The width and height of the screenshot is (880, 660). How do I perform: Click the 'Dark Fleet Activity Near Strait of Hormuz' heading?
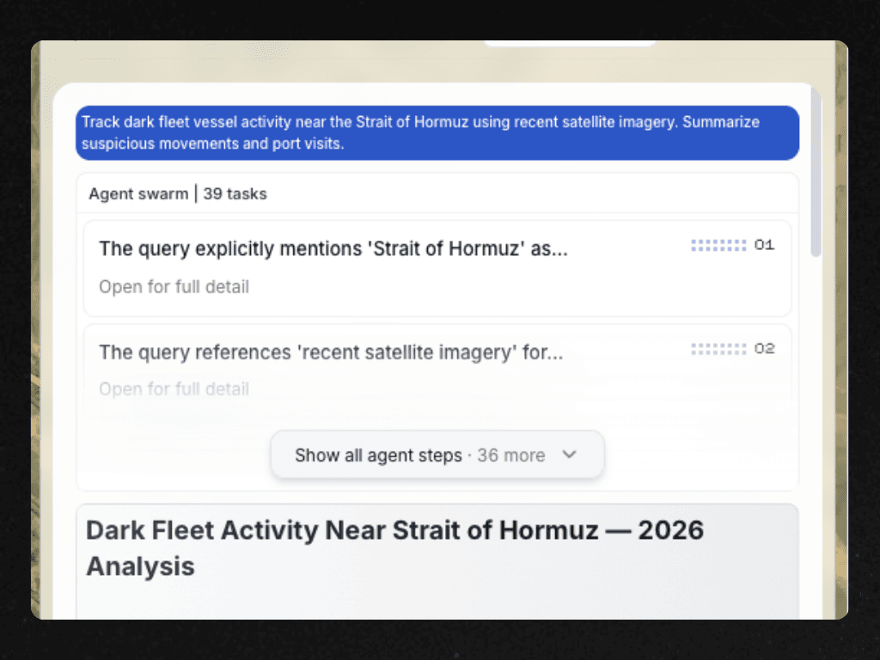[394, 547]
